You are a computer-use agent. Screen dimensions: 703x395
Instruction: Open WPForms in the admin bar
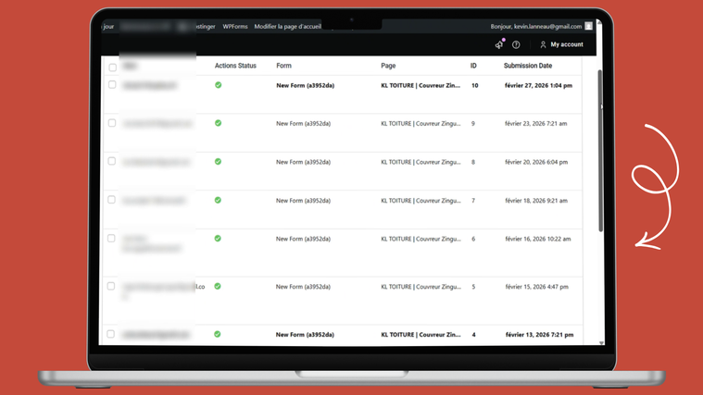point(235,27)
